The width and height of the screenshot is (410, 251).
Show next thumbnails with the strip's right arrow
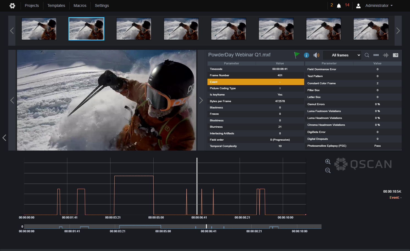click(398, 31)
